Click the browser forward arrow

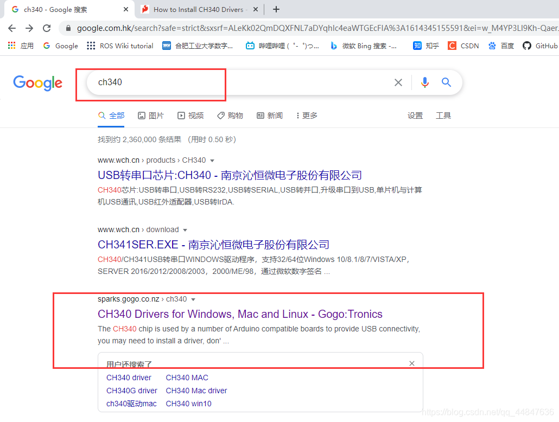click(x=29, y=28)
